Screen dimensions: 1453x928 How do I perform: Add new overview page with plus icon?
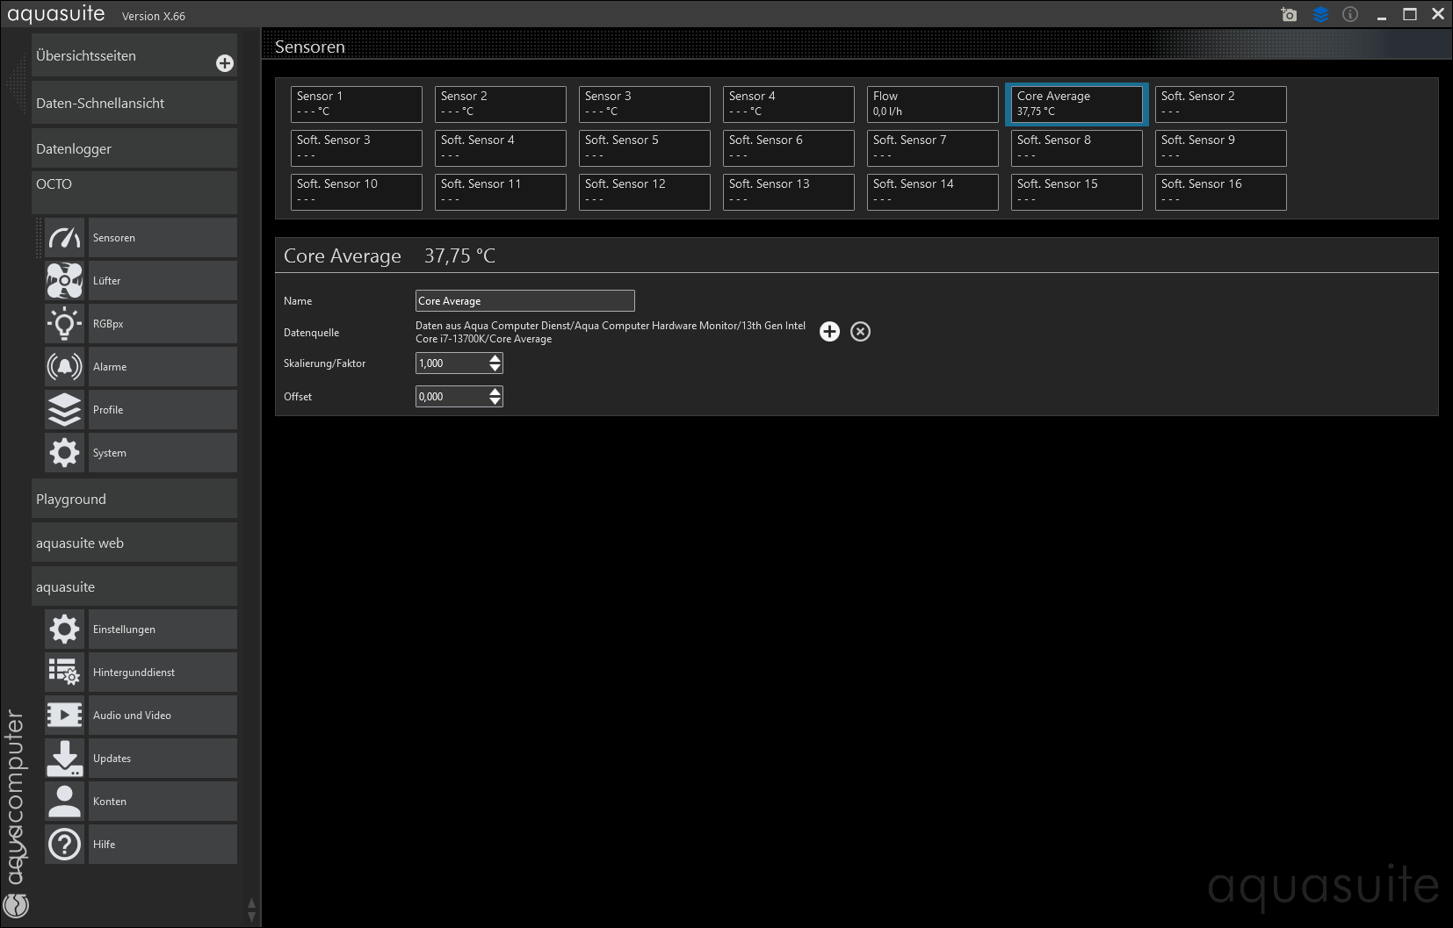point(225,63)
